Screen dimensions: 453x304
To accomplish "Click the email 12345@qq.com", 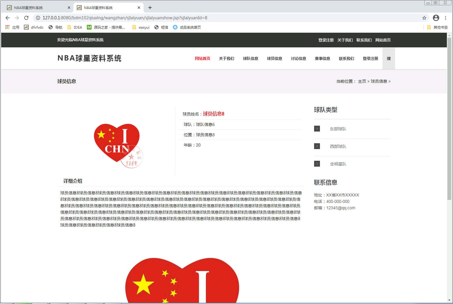I will [x=341, y=208].
